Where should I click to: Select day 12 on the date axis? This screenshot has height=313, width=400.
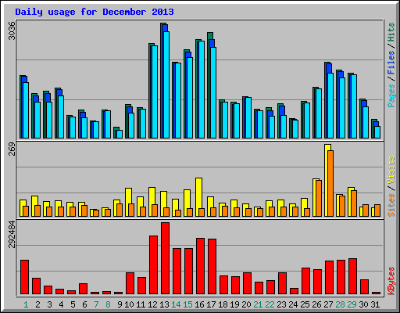click(152, 304)
